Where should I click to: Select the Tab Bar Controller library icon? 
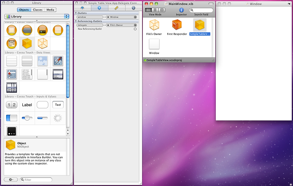[x=42, y=30]
